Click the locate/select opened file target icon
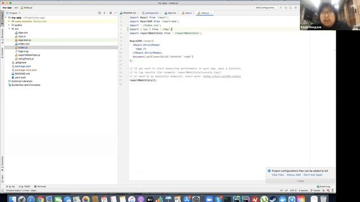This screenshot has height=202, width=360. pos(100,13)
